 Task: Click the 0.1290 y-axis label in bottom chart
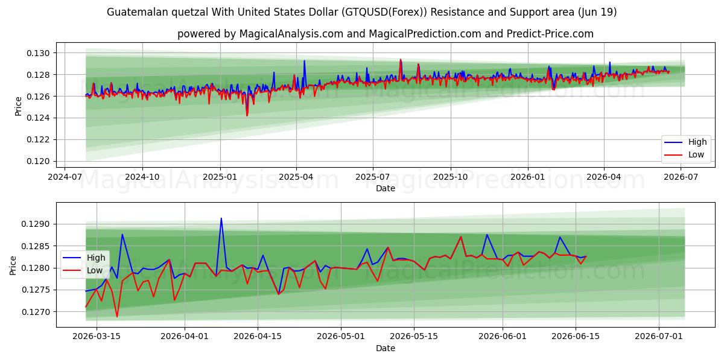click(x=36, y=224)
